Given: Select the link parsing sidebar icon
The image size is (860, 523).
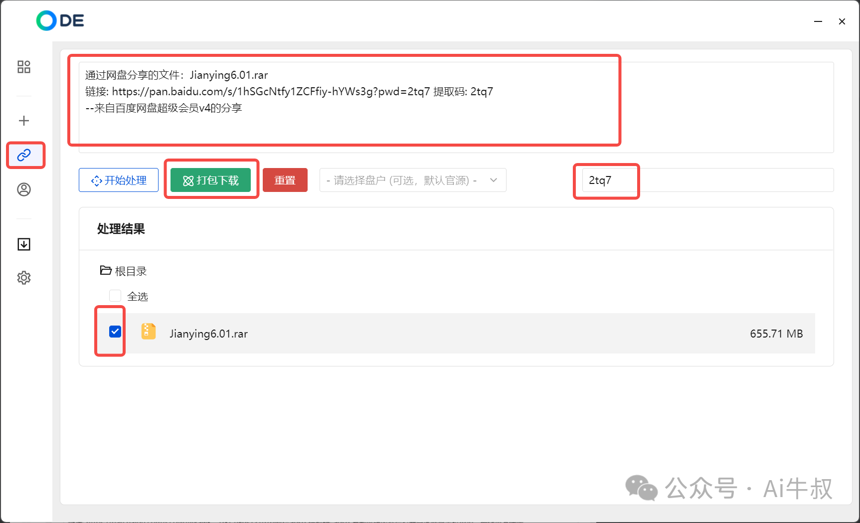Looking at the screenshot, I should click(23, 155).
